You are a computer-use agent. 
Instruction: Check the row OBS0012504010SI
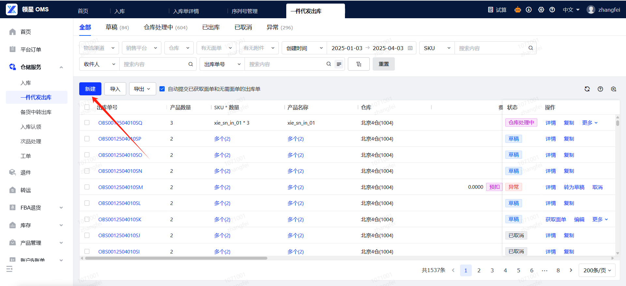tap(87, 252)
